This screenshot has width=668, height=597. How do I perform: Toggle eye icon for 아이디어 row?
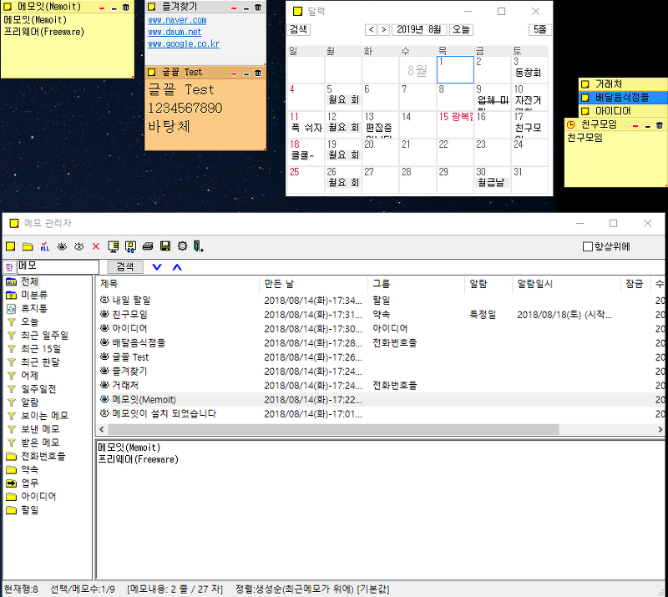click(x=104, y=328)
